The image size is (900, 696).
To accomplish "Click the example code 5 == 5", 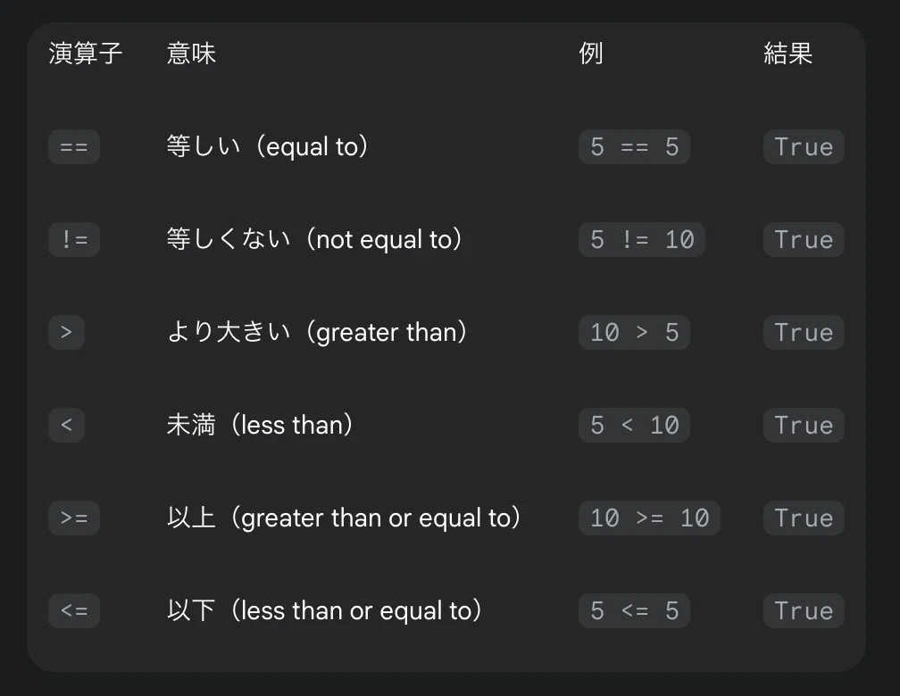I will (x=634, y=147).
